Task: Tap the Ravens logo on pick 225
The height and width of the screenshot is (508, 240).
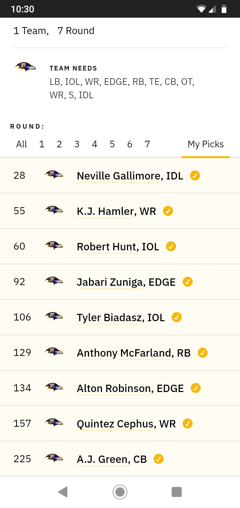Action: coord(54,458)
